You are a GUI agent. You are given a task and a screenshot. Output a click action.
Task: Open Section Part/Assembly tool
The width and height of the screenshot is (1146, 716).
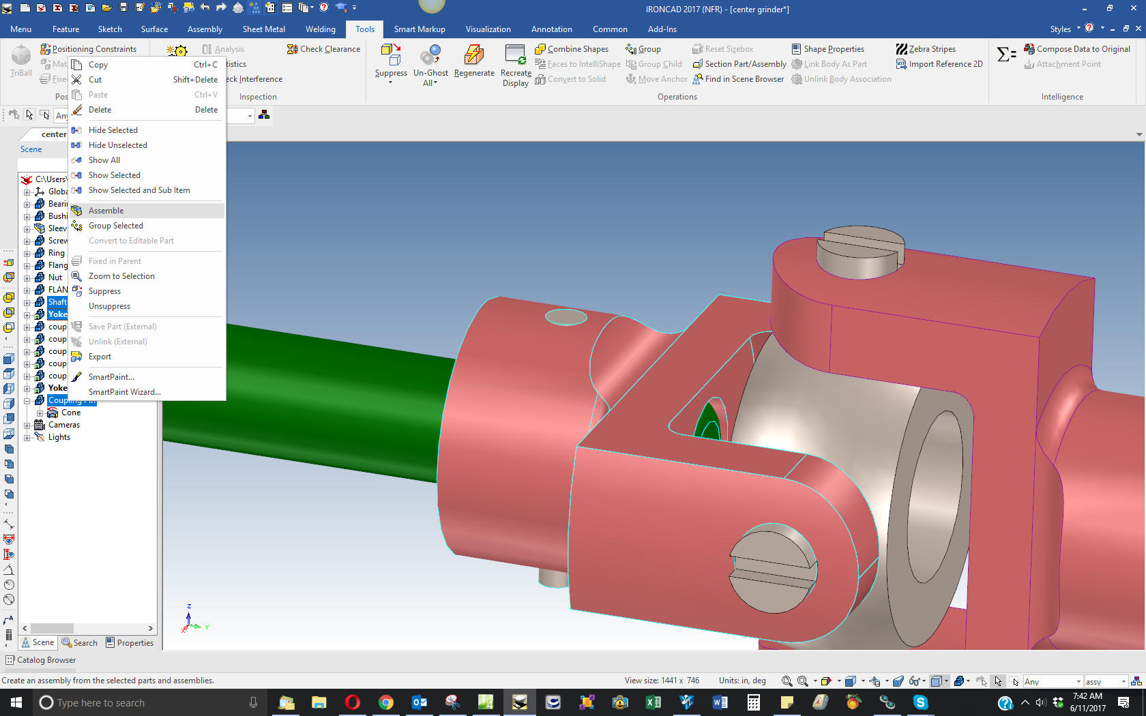[x=739, y=64]
